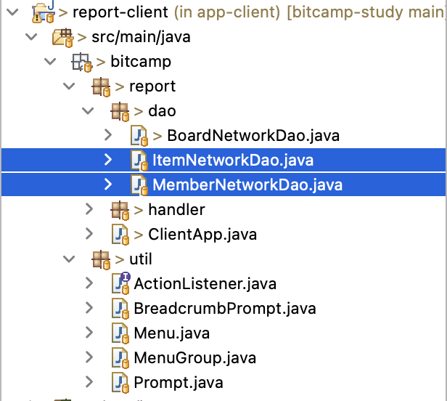Click the ActionListener.java interface file icon
The image size is (447, 401).
click(x=121, y=283)
